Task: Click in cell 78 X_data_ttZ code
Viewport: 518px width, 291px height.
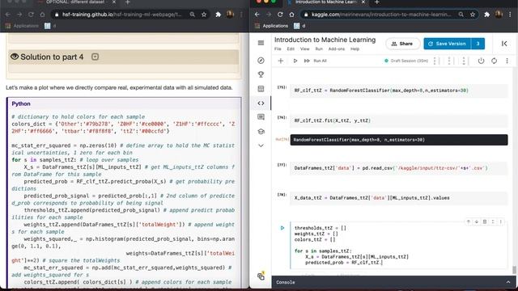Action: 399,198
